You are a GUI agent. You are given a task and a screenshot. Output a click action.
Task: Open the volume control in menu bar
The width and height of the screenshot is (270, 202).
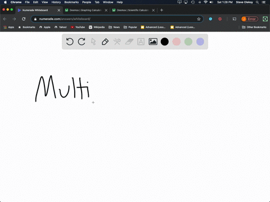[211, 2]
